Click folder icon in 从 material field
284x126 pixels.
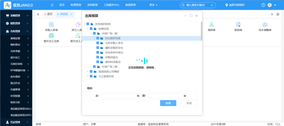point(138,96)
